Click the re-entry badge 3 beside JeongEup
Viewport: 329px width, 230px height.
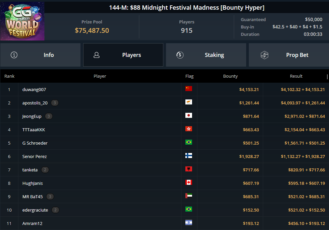49,116
